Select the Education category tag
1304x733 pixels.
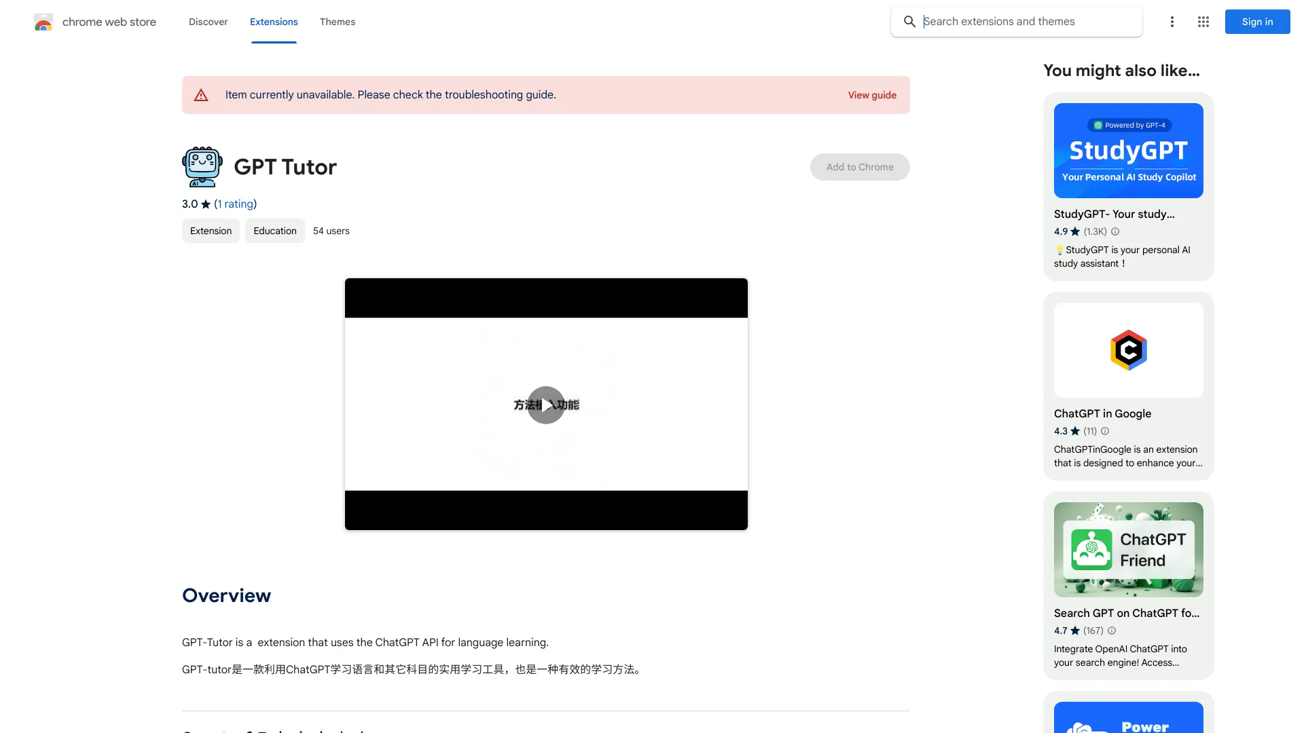274,231
